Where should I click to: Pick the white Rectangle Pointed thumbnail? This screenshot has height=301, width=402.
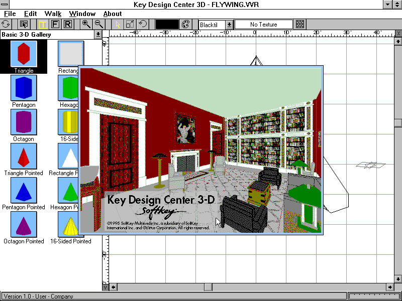68,156
